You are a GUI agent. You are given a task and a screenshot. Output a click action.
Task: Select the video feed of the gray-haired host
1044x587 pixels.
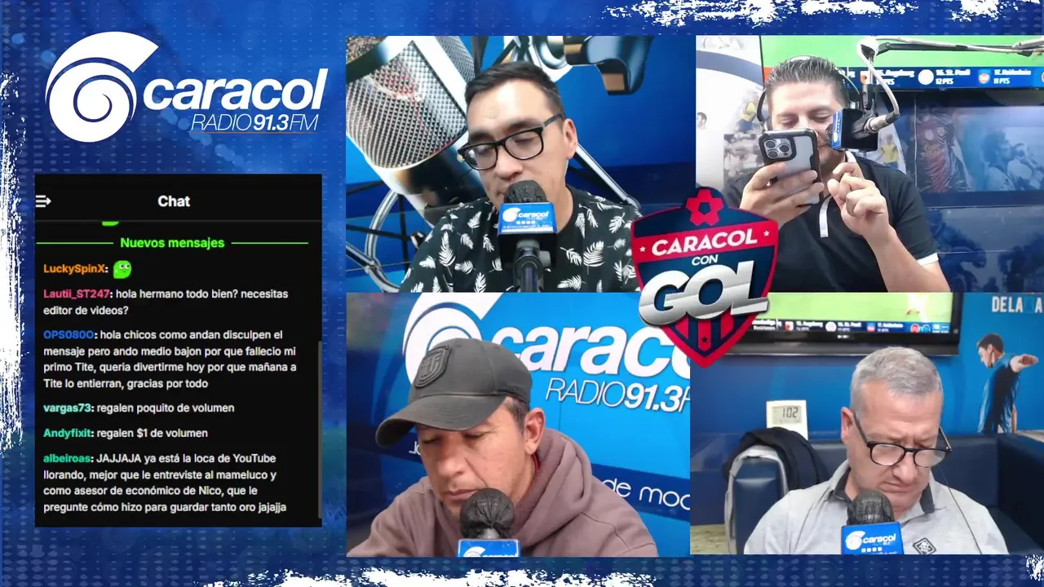pos(867,425)
